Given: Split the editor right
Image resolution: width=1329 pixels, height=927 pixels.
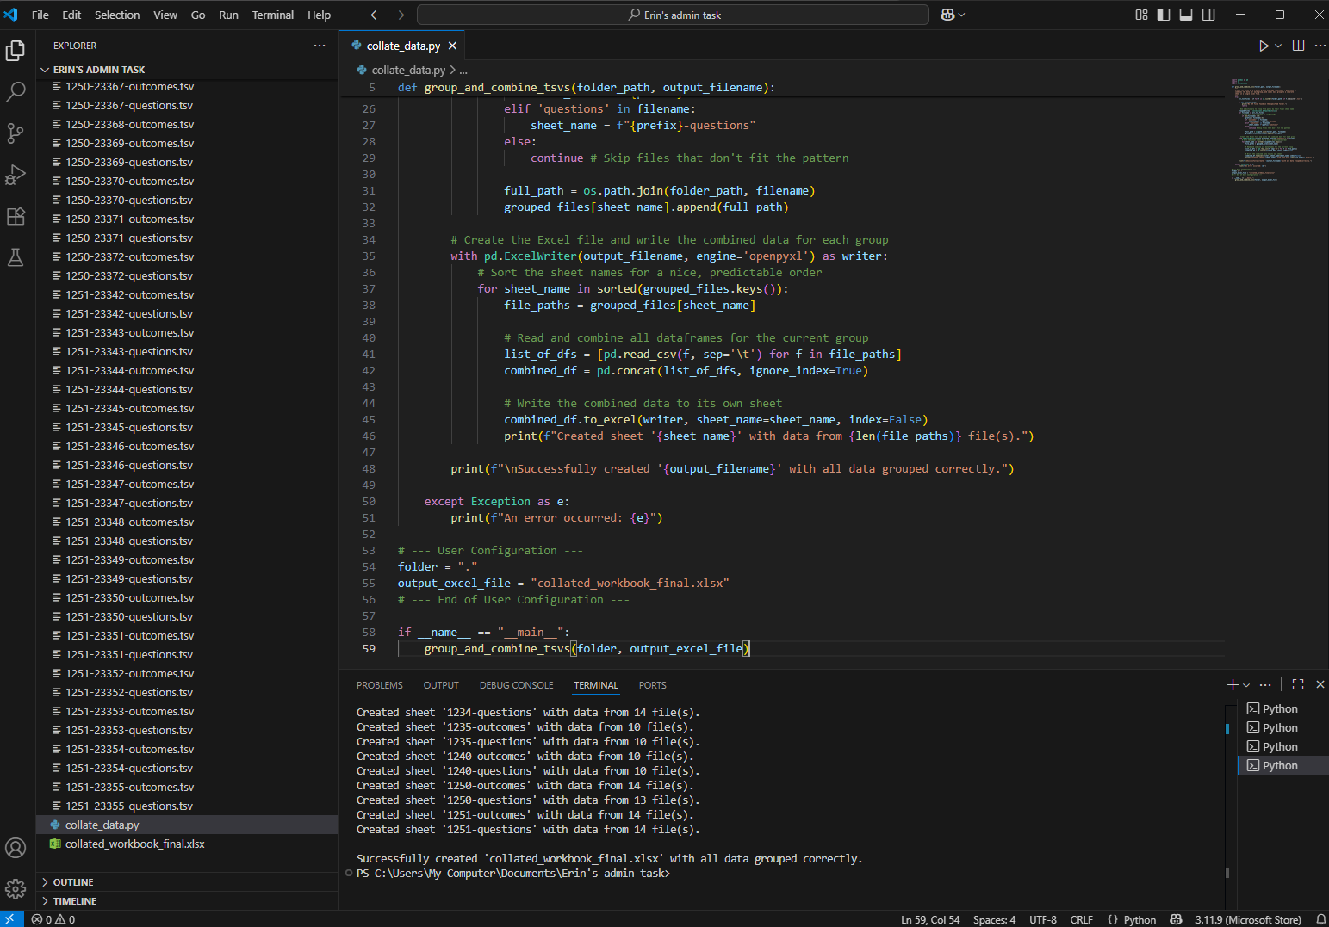Looking at the screenshot, I should [x=1298, y=46].
